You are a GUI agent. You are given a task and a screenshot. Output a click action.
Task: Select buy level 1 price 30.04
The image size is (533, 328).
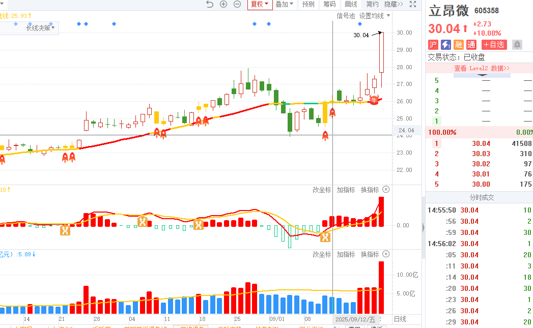coord(481,143)
